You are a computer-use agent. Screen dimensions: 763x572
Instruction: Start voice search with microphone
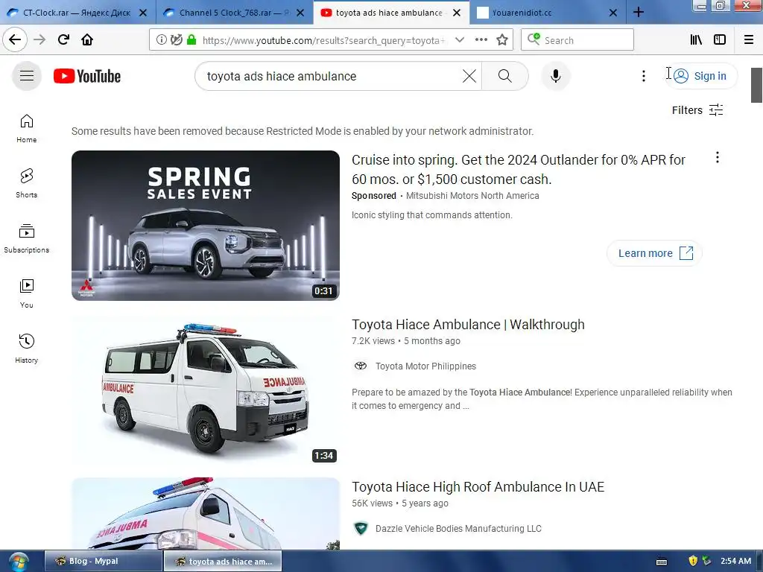[x=556, y=76]
